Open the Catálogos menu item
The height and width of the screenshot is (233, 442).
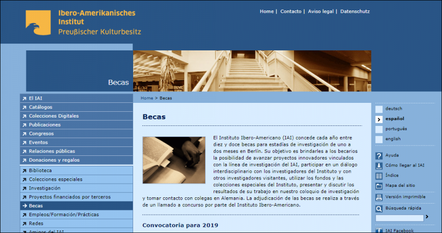[x=76, y=107]
